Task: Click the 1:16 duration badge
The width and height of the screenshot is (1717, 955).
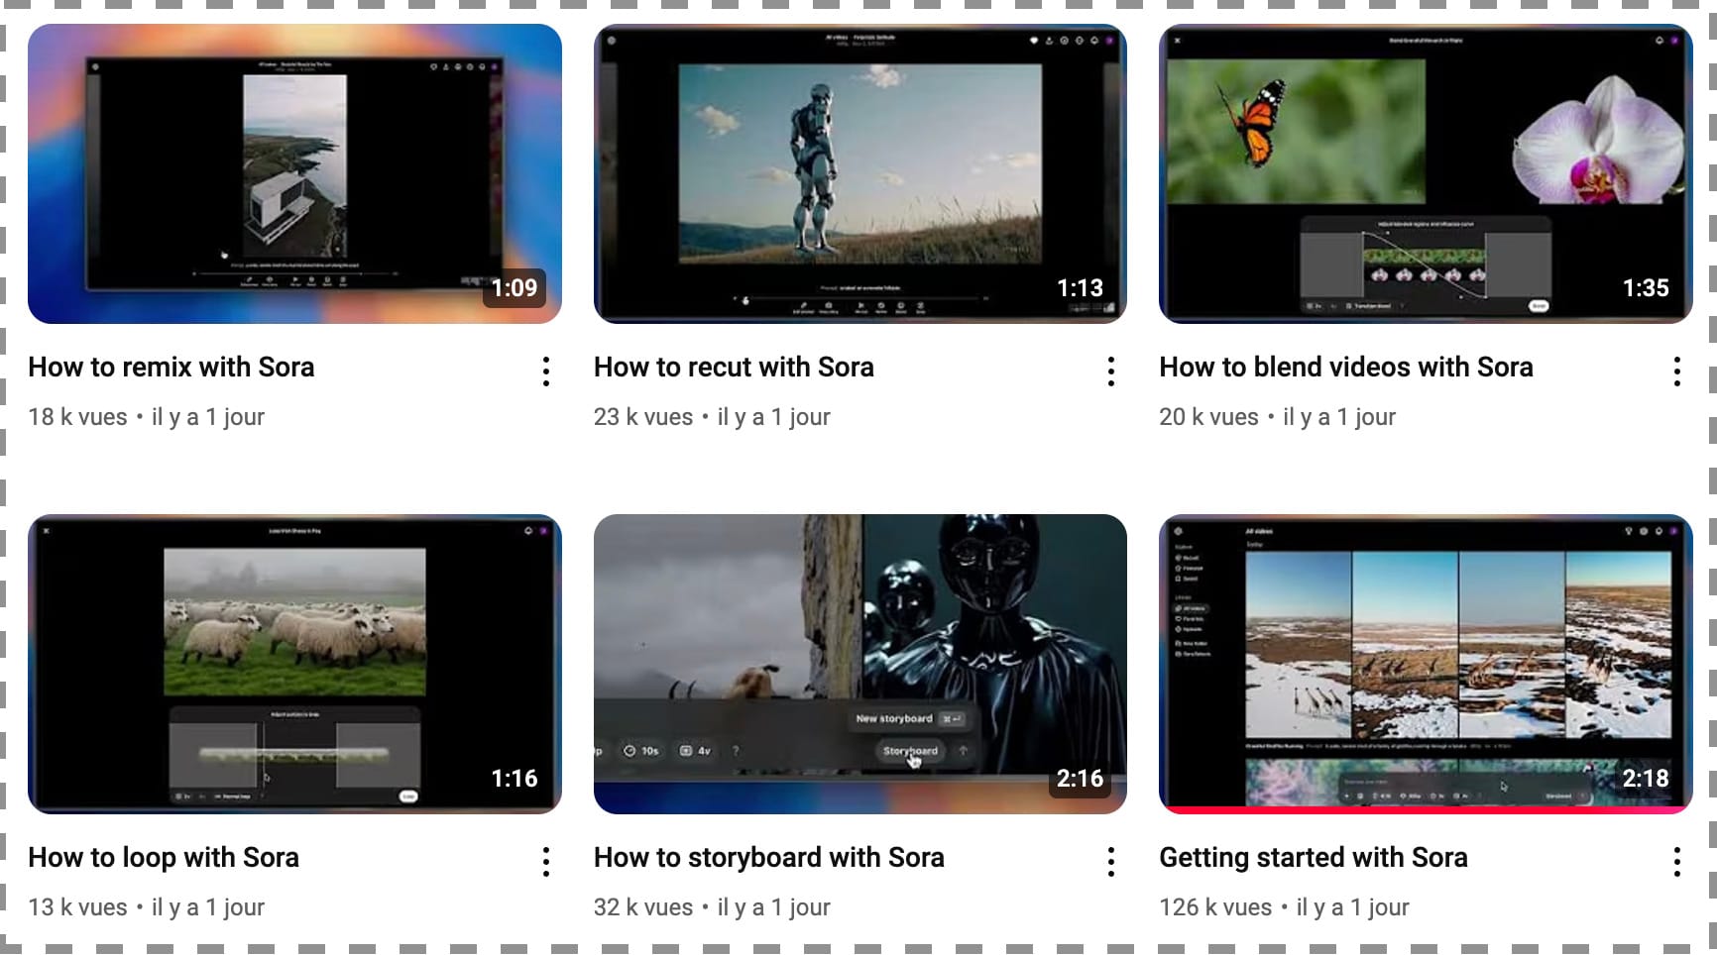Action: tap(515, 779)
